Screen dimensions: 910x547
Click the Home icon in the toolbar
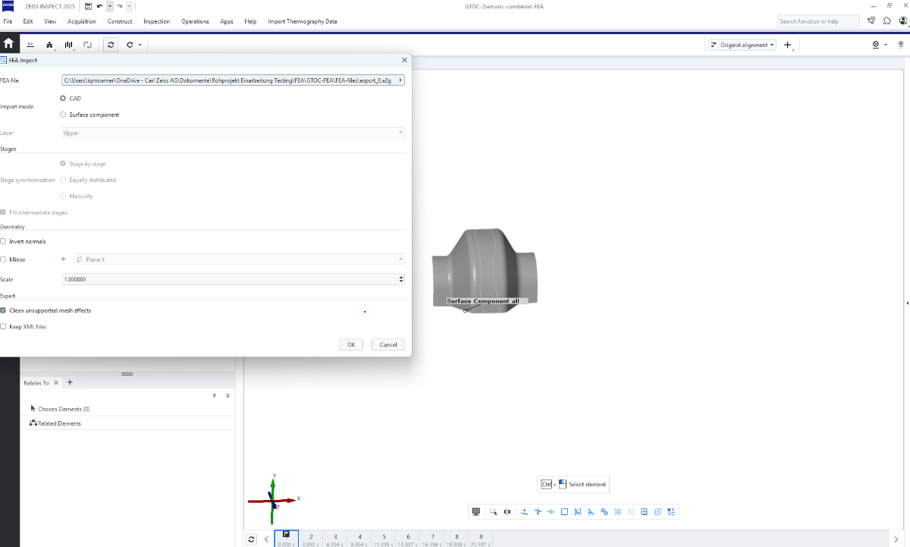pyautogui.click(x=8, y=44)
